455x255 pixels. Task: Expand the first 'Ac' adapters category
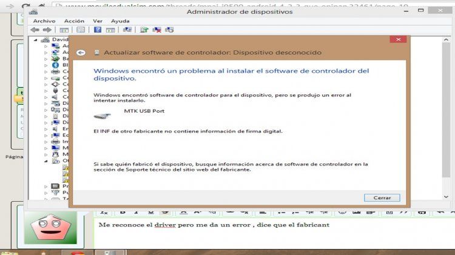click(x=46, y=46)
